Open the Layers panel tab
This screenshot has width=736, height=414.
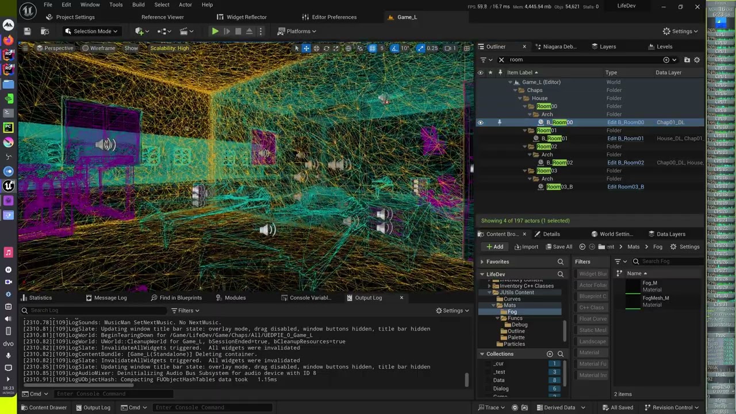pos(603,47)
